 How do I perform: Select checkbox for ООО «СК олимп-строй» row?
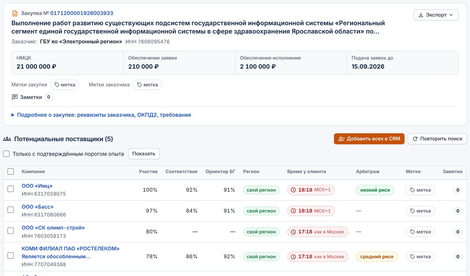coord(11,230)
